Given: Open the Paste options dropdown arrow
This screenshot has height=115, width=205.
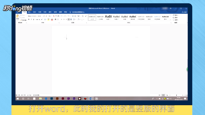Looking at the screenshot, I should coord(18,20).
